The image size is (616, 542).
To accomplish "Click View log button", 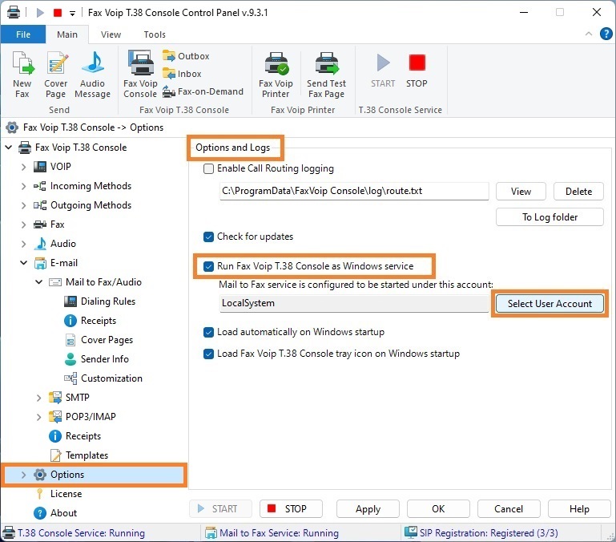I will pyautogui.click(x=521, y=192).
